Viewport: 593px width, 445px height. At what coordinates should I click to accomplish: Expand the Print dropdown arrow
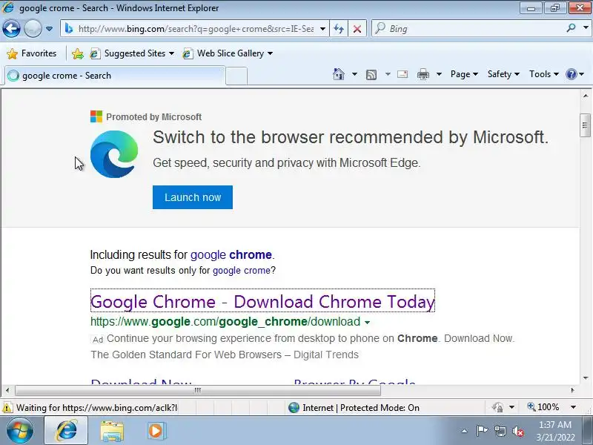pyautogui.click(x=439, y=74)
